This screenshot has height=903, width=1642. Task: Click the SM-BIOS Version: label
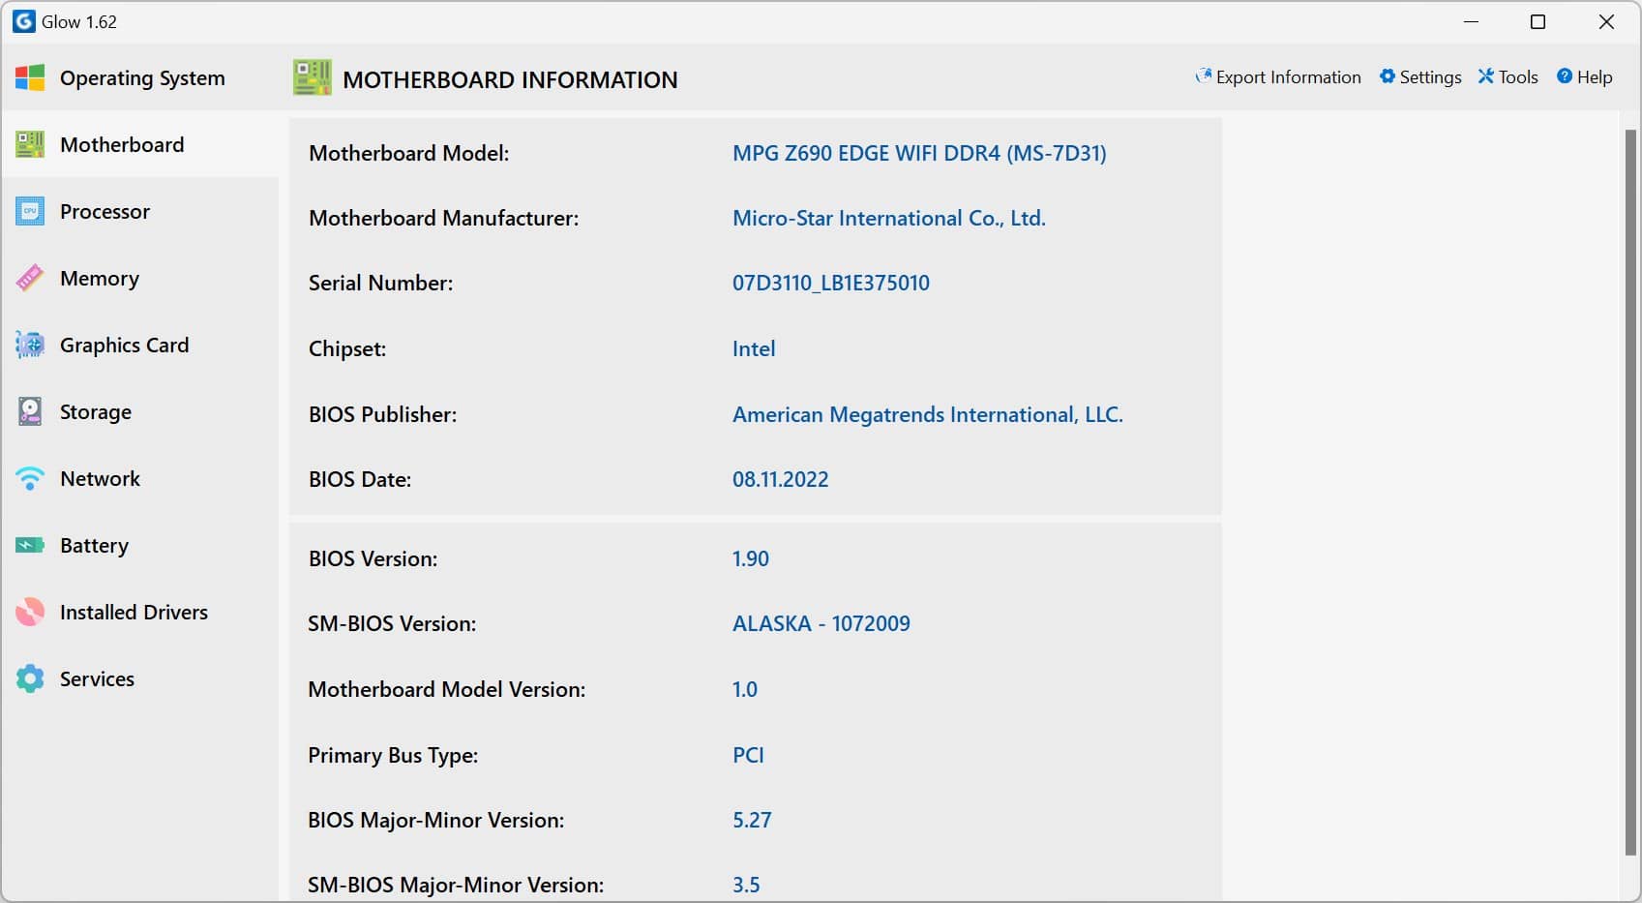tap(392, 623)
